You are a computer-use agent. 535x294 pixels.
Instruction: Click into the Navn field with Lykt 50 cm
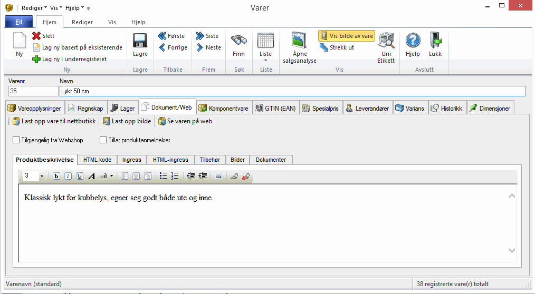(292, 91)
